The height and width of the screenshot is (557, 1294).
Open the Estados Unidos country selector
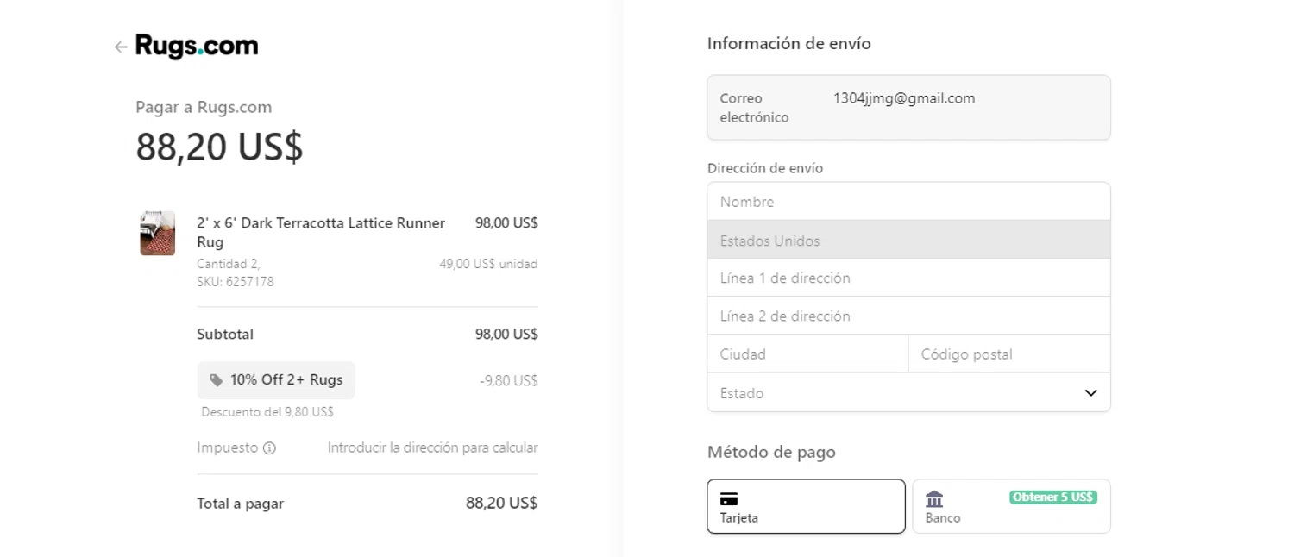click(x=908, y=241)
